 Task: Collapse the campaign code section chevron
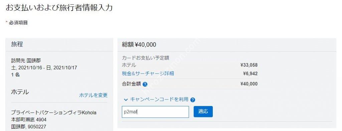click(126, 100)
